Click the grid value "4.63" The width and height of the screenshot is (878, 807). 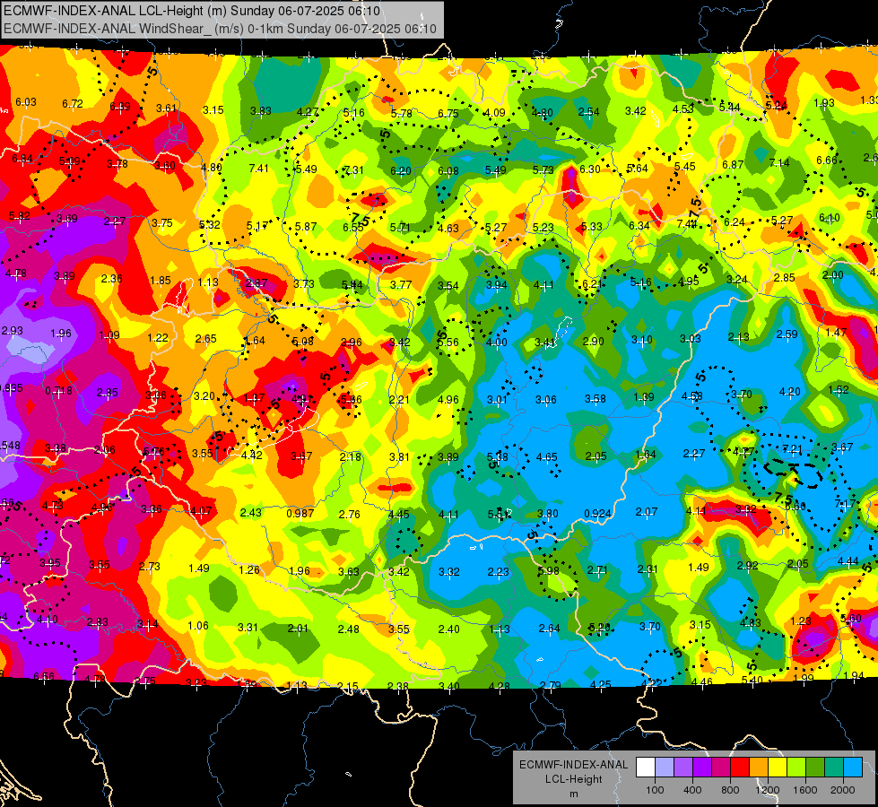click(448, 228)
